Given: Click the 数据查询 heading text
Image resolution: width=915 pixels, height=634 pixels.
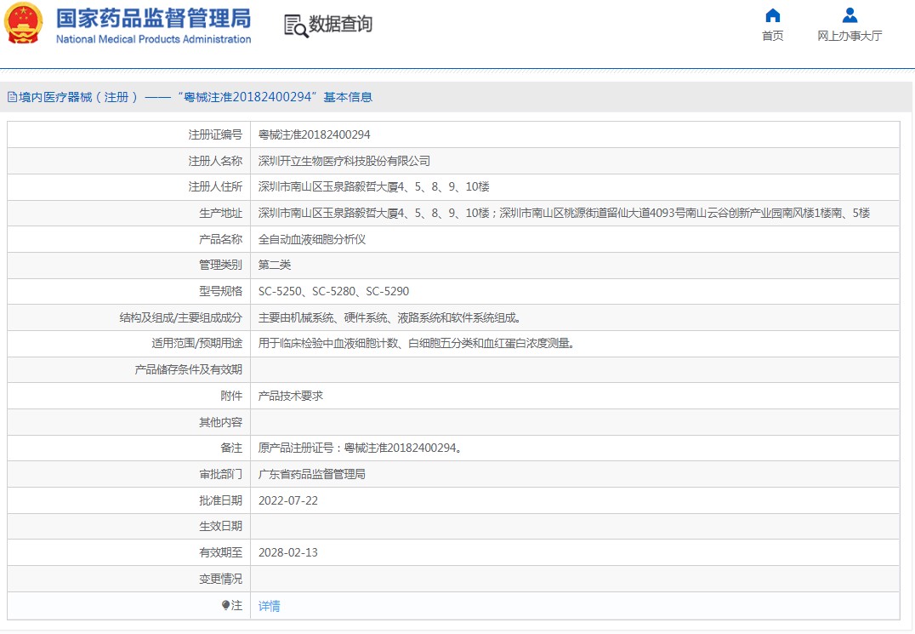Looking at the screenshot, I should click(340, 25).
